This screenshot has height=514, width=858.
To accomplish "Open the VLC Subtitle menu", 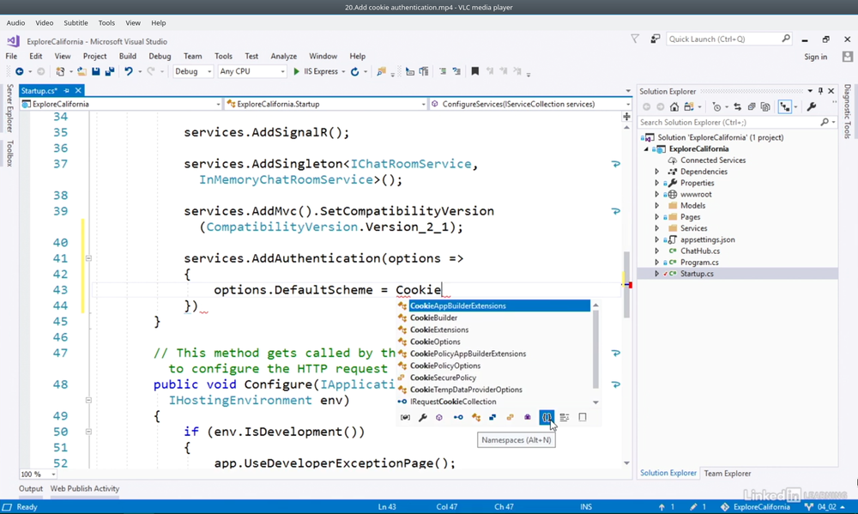I will (x=76, y=23).
